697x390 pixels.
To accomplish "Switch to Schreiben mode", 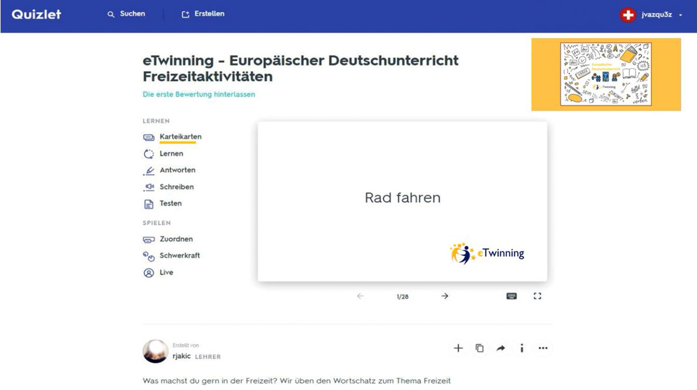I will click(x=177, y=187).
